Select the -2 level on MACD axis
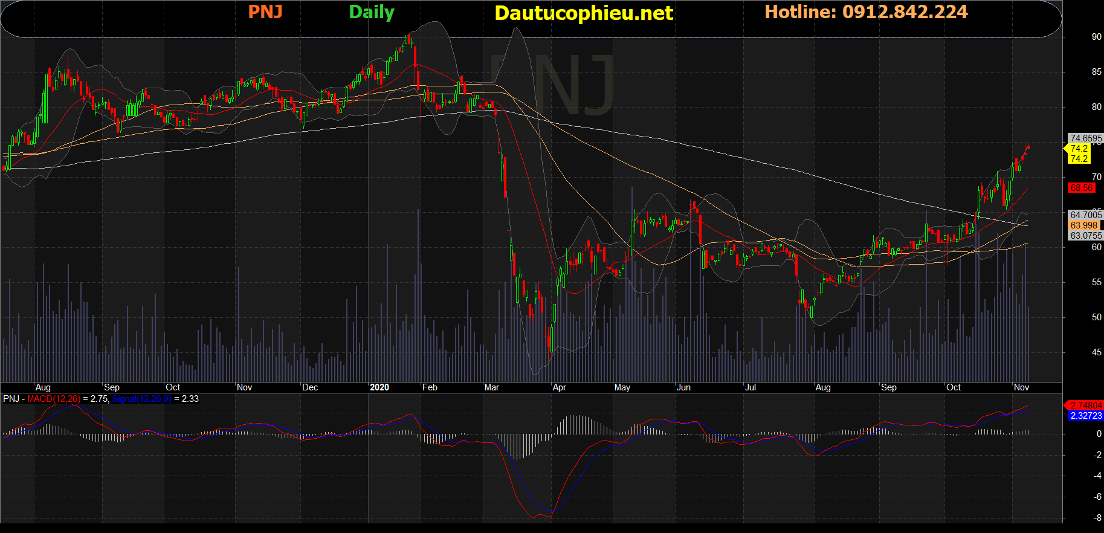Screen dimensions: 1104x533 (x=1097, y=455)
